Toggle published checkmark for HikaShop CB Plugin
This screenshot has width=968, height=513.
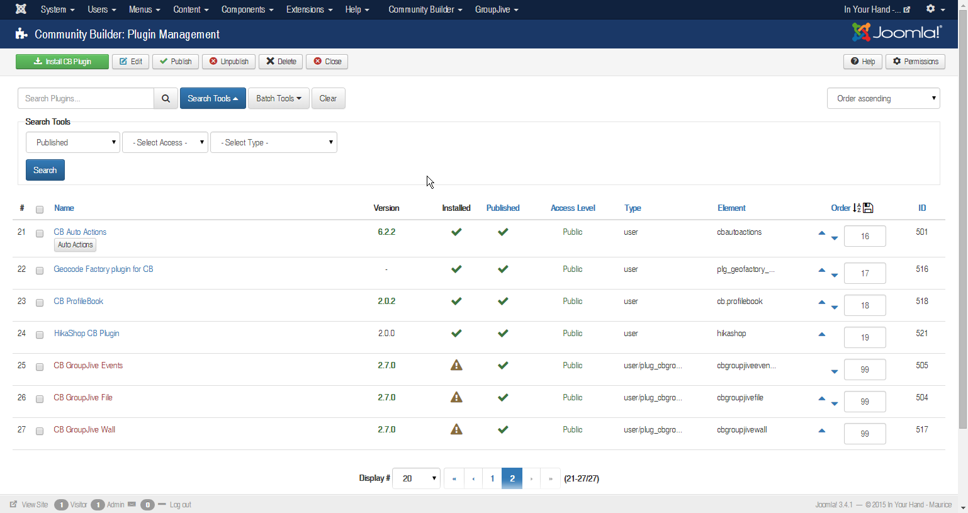pyautogui.click(x=503, y=333)
